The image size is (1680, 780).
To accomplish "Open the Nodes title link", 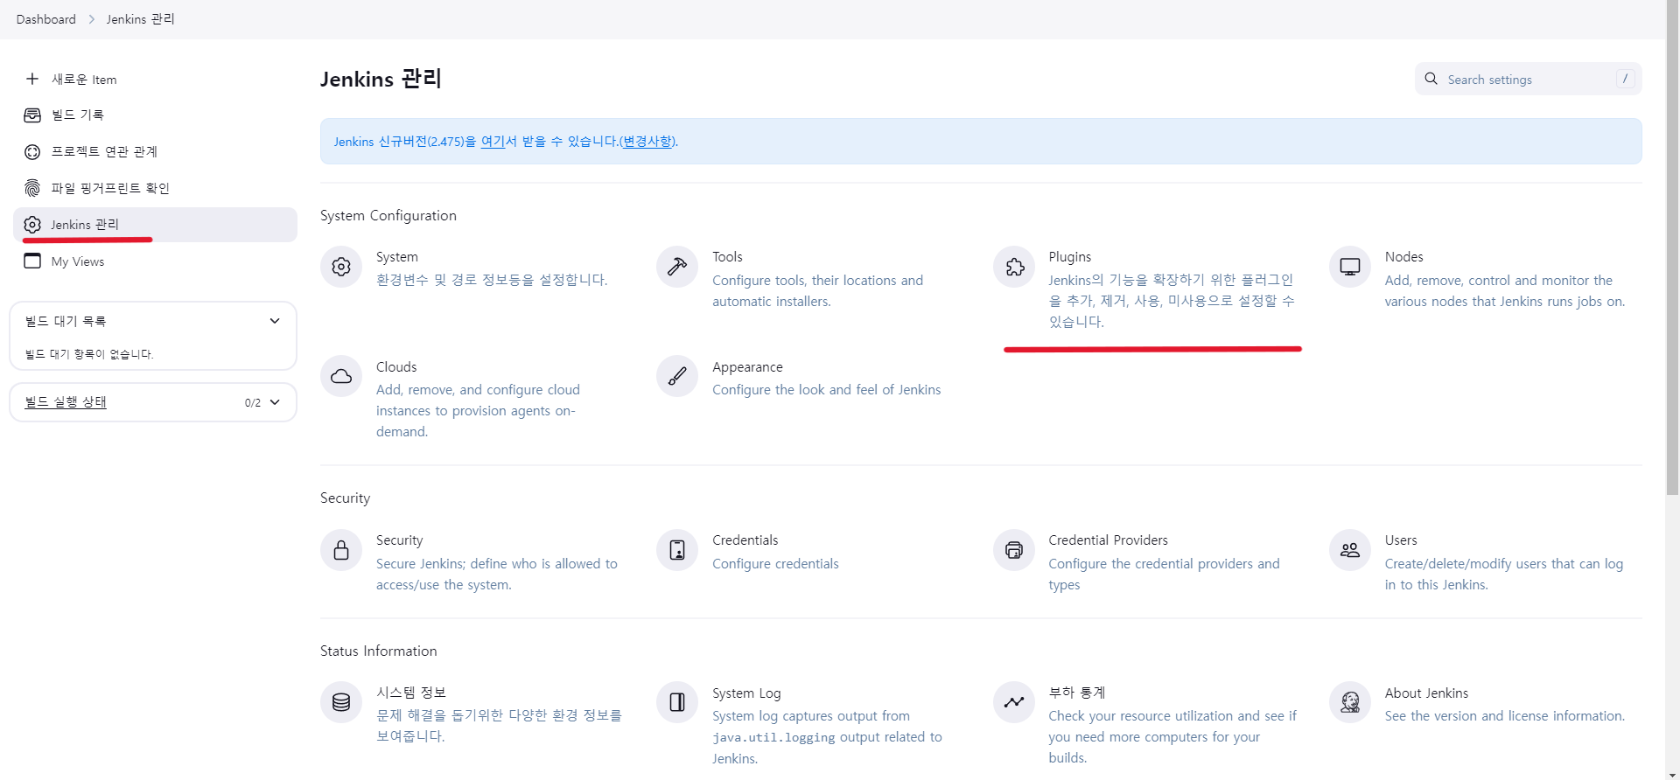I will click(1403, 256).
